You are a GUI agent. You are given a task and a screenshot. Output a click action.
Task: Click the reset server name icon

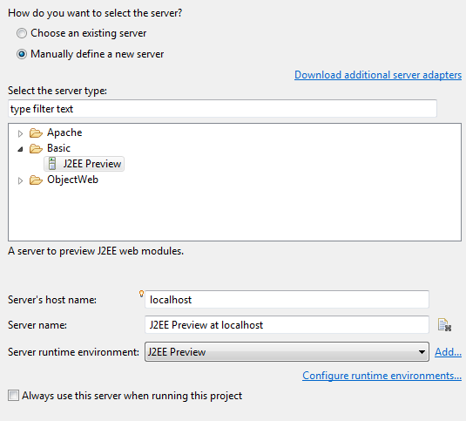coord(444,324)
